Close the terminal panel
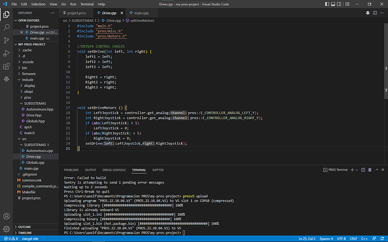The width and height of the screenshot is (388, 242). 383,170
